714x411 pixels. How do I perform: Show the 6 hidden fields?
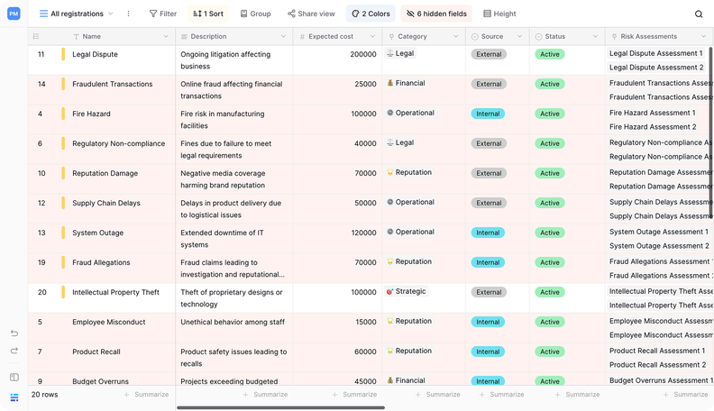[x=436, y=14]
